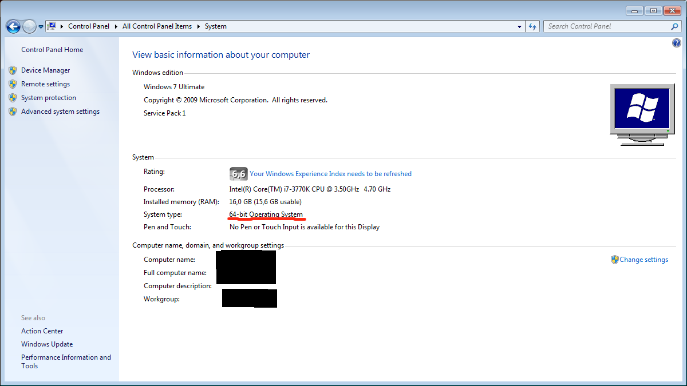Viewport: 687px width, 386px height.
Task: Open System protection link
Action: pyautogui.click(x=49, y=98)
